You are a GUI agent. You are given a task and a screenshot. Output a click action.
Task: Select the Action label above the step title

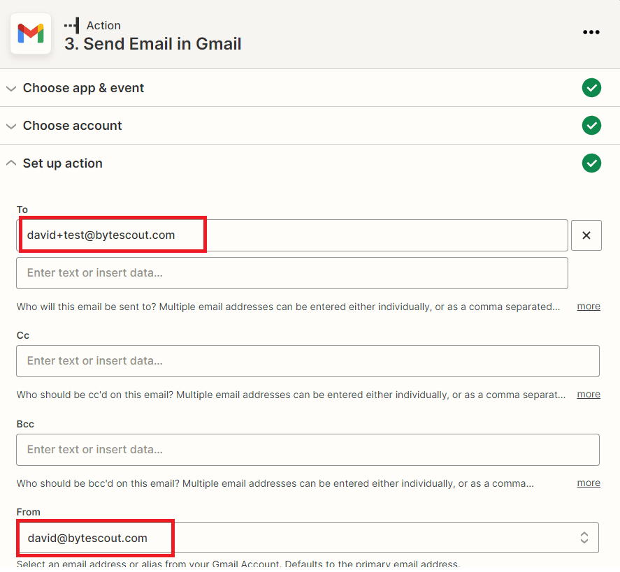[103, 25]
